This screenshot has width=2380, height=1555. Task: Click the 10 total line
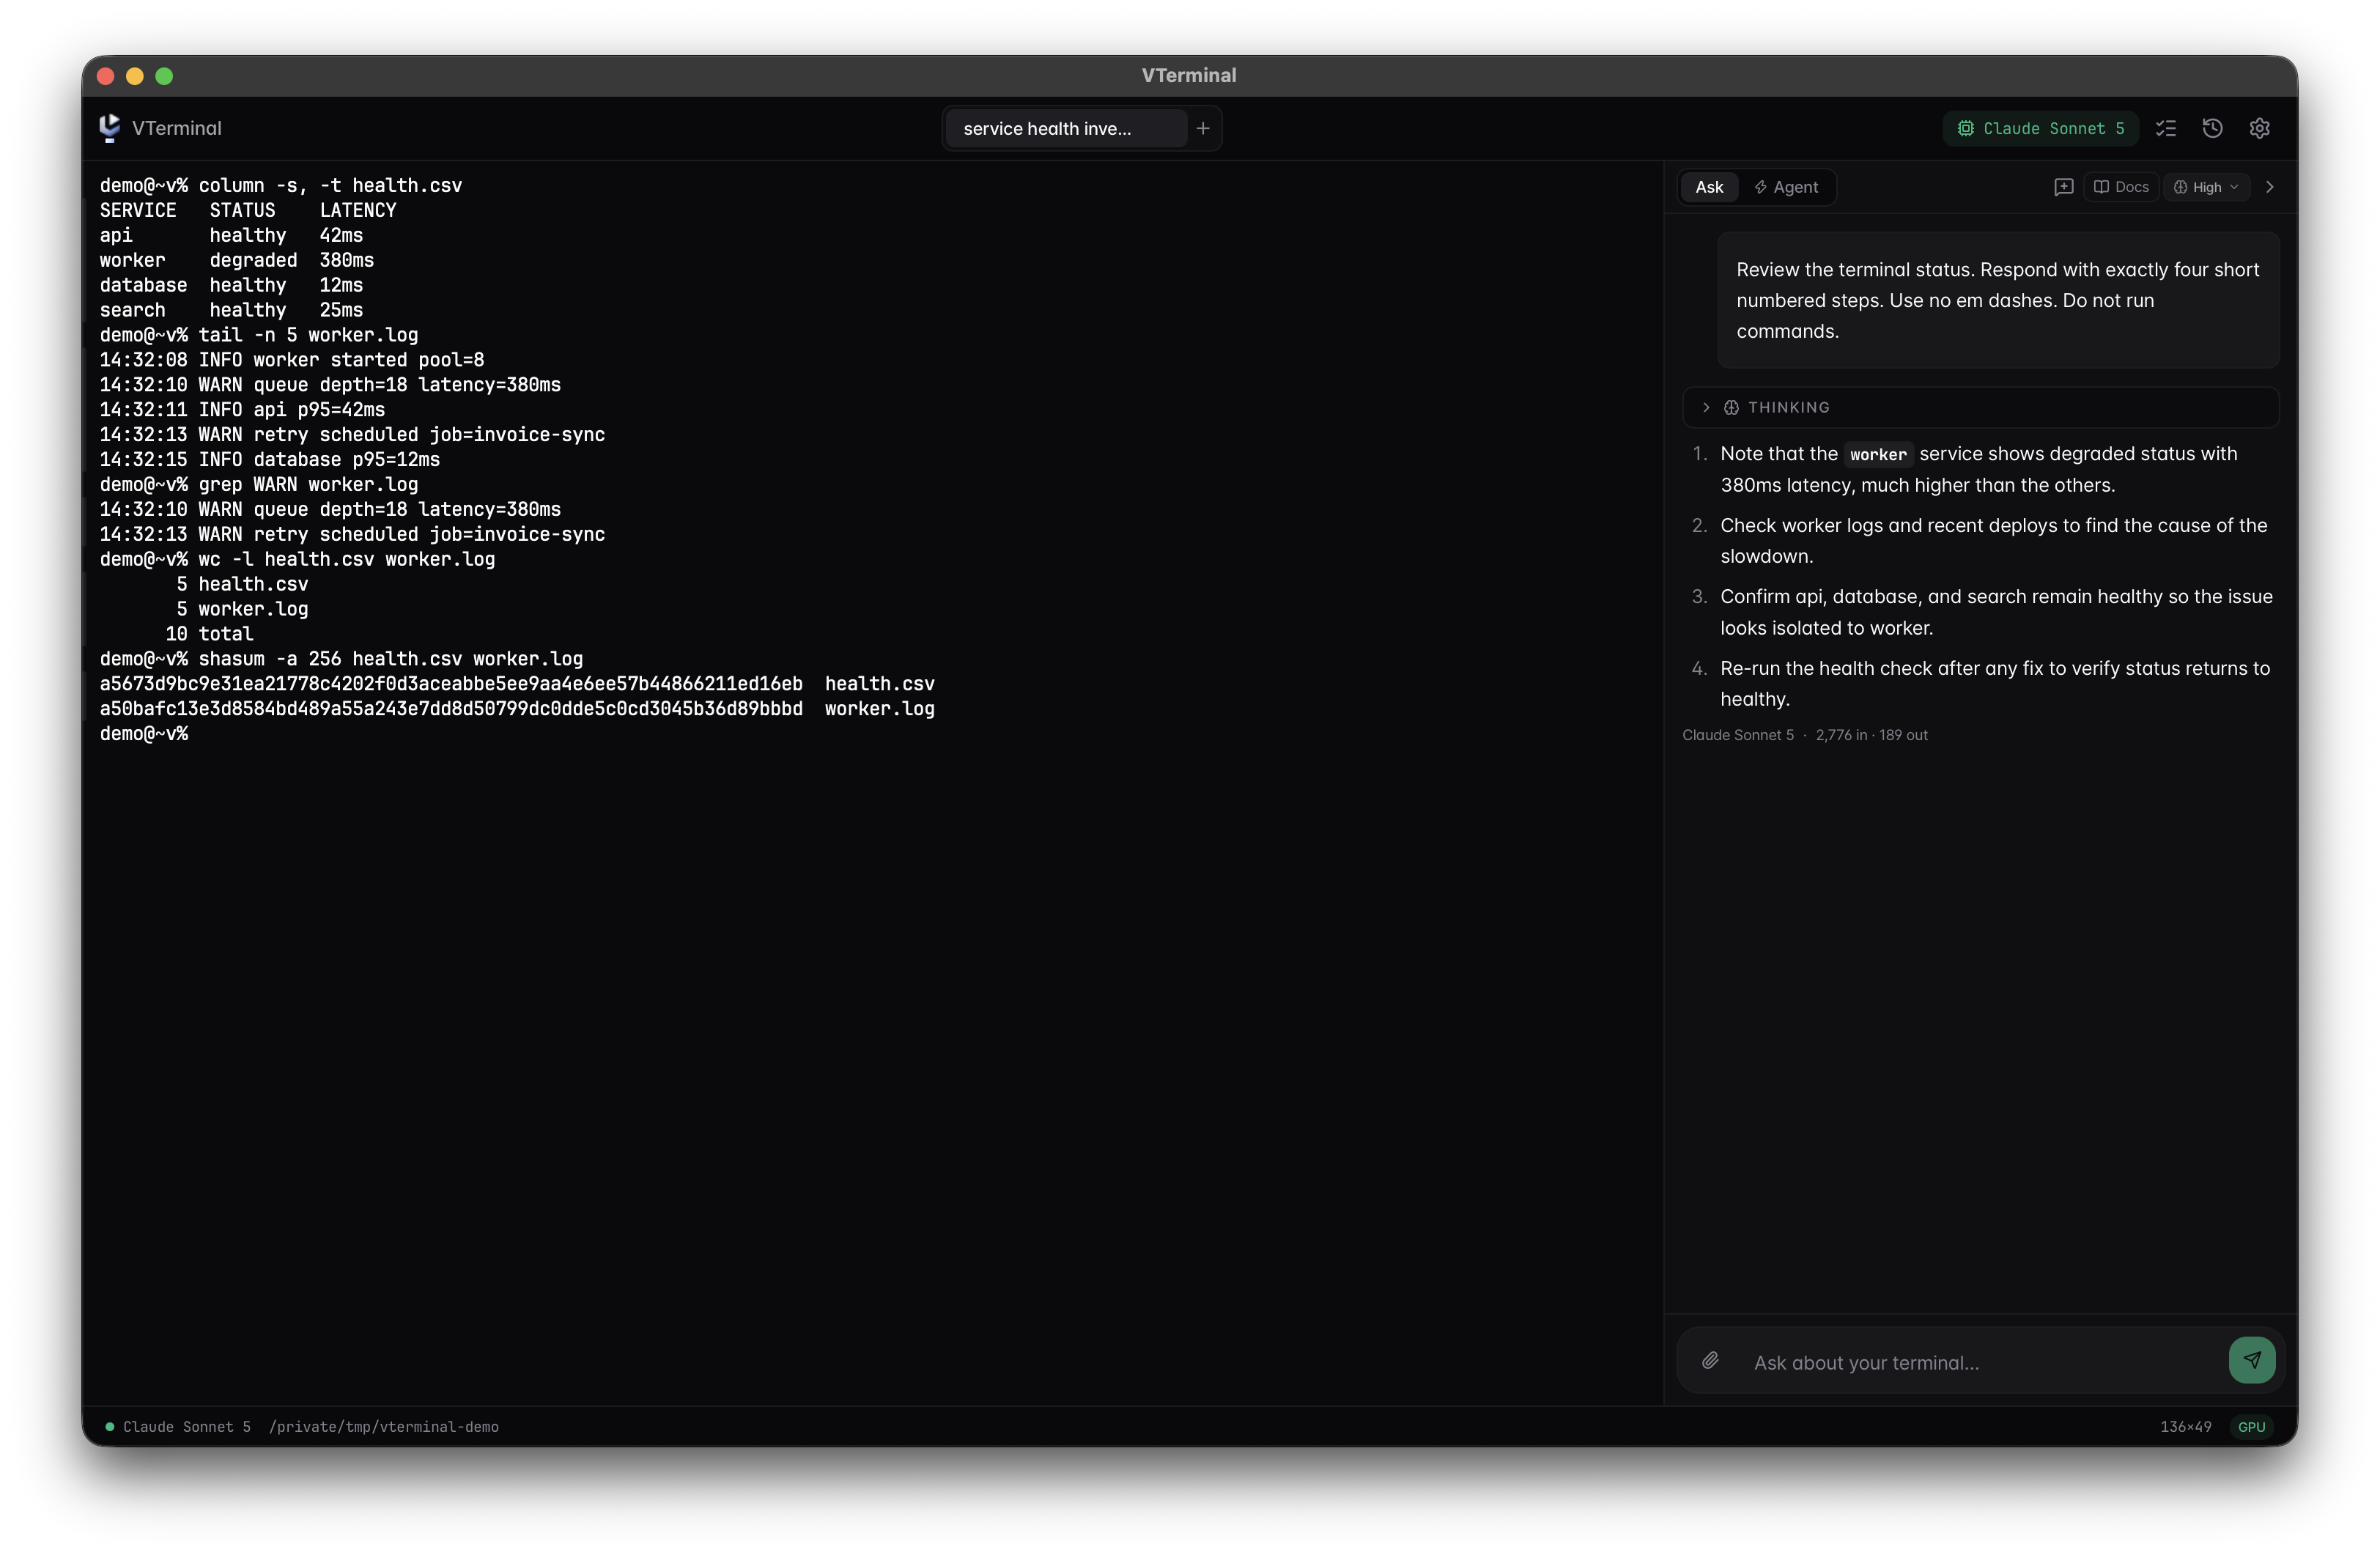click(x=209, y=634)
